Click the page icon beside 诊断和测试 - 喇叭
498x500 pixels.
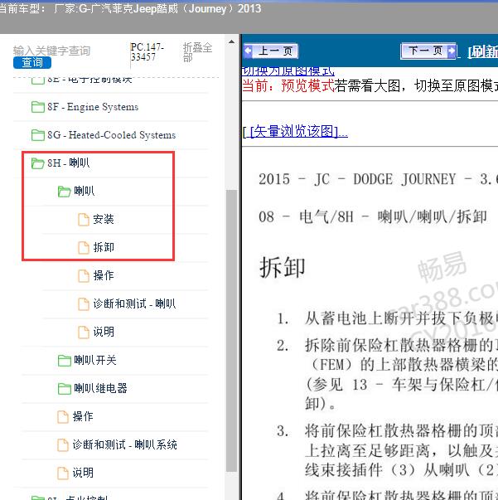coord(84,303)
